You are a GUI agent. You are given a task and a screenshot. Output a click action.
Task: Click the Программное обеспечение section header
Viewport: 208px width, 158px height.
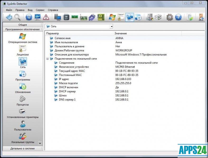point(23,29)
